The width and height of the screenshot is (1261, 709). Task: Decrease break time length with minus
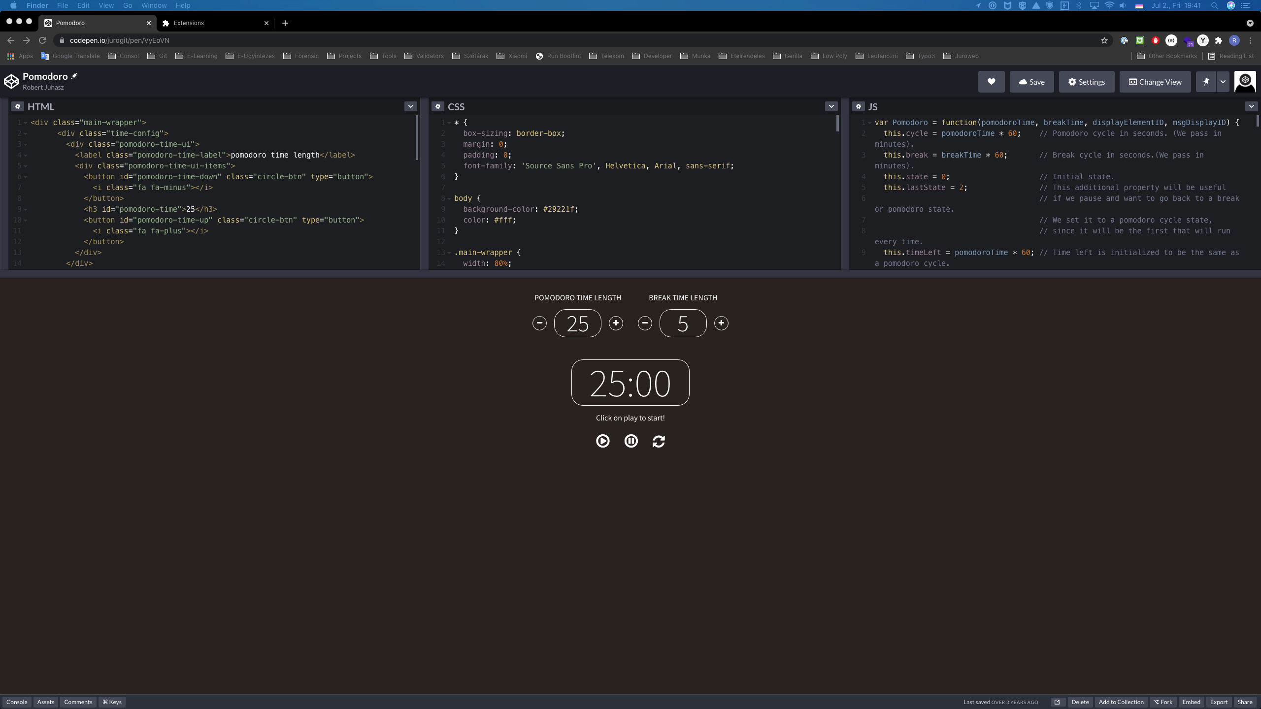click(645, 323)
